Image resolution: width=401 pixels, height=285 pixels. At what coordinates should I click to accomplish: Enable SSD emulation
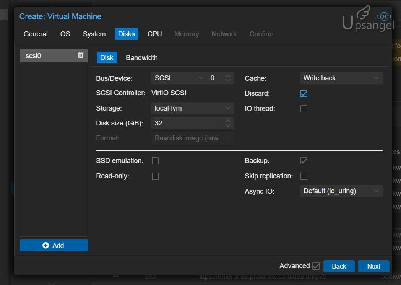[x=155, y=161]
